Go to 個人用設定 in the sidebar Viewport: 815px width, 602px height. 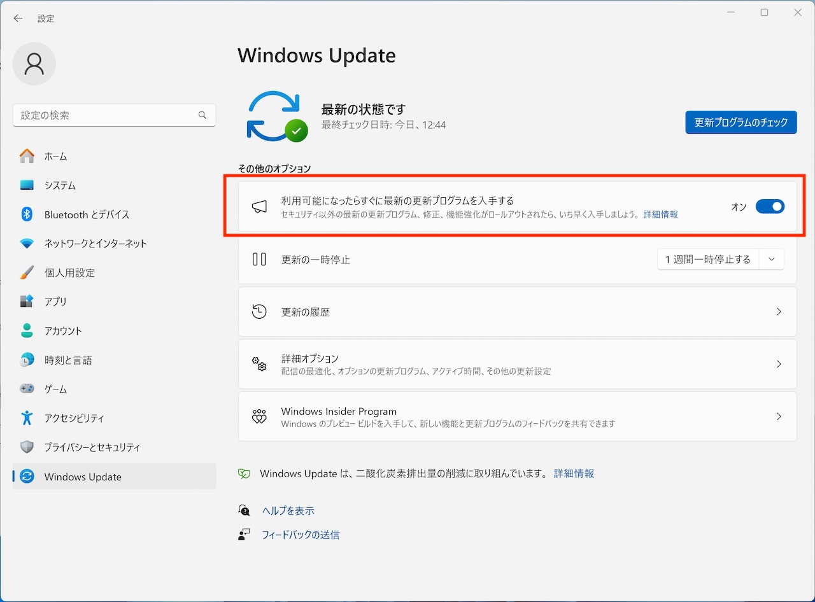pyautogui.click(x=115, y=272)
